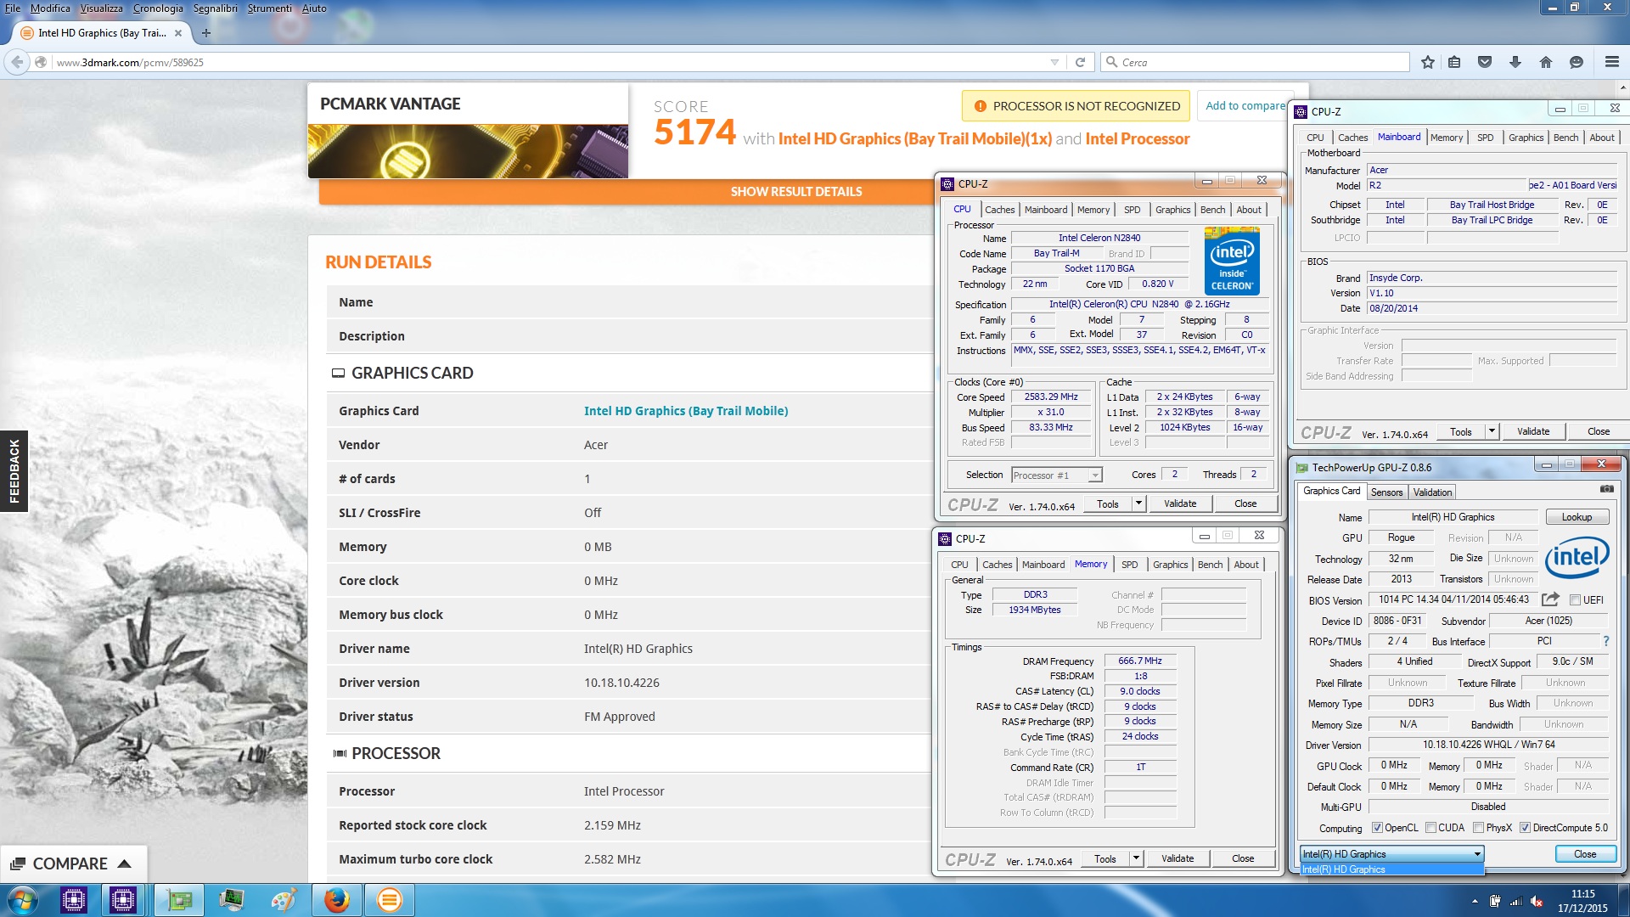Click the clock in the taskbar
This screenshot has height=917, width=1630.
(x=1582, y=901)
